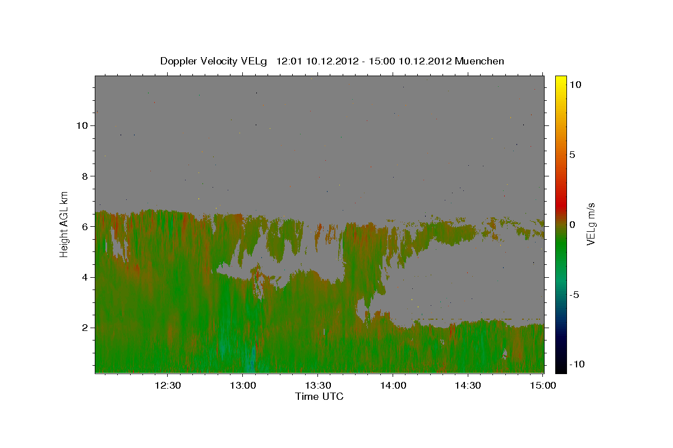Click the colorbar tick label 0

click(x=572, y=225)
